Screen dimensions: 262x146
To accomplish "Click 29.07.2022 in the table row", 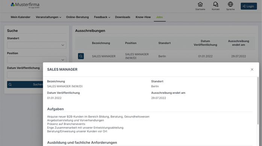I will (238, 56).
